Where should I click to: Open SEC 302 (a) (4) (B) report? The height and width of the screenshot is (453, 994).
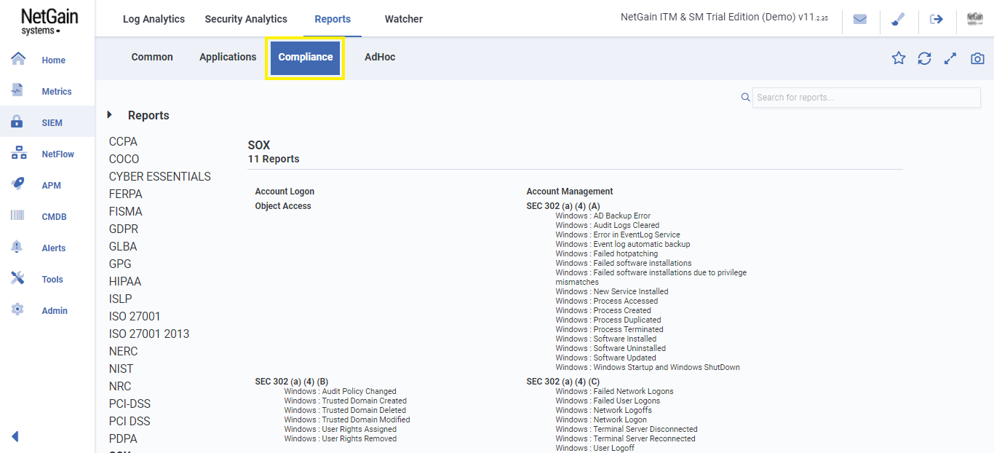[292, 382]
